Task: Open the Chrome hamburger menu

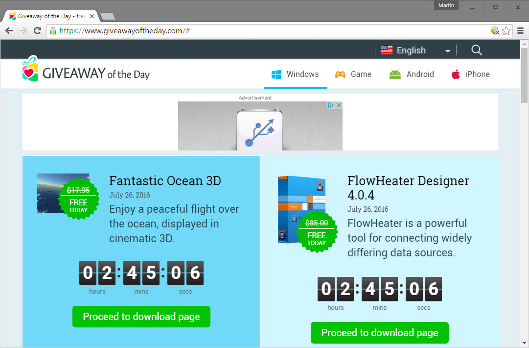Action: pos(521,31)
